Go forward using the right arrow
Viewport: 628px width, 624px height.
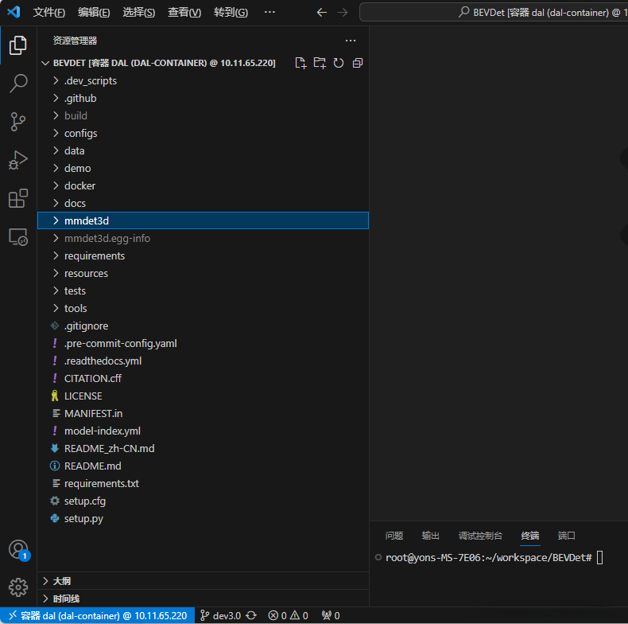coord(343,13)
